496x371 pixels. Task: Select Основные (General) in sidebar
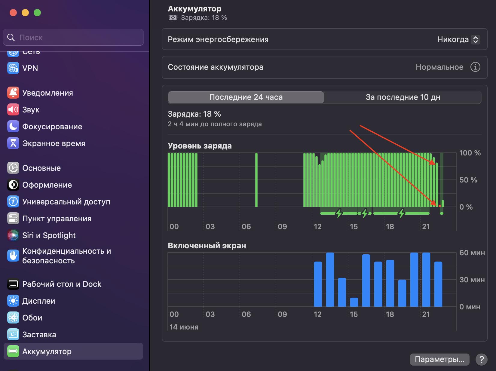(41, 168)
